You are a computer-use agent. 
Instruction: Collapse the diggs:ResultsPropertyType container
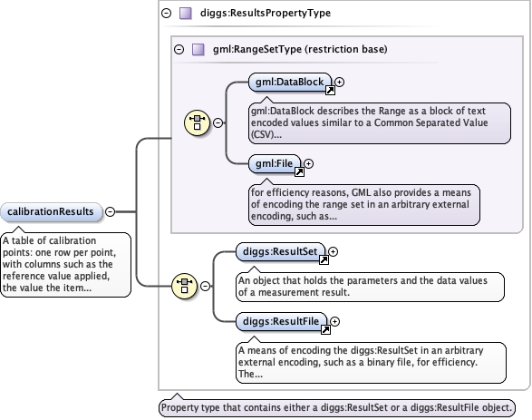pos(166,14)
